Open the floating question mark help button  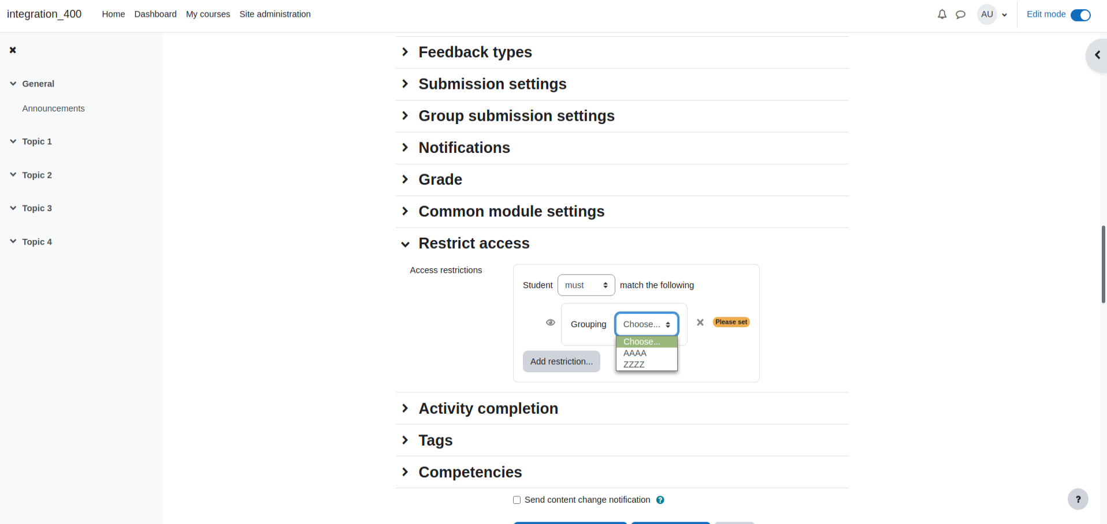[x=1078, y=499]
